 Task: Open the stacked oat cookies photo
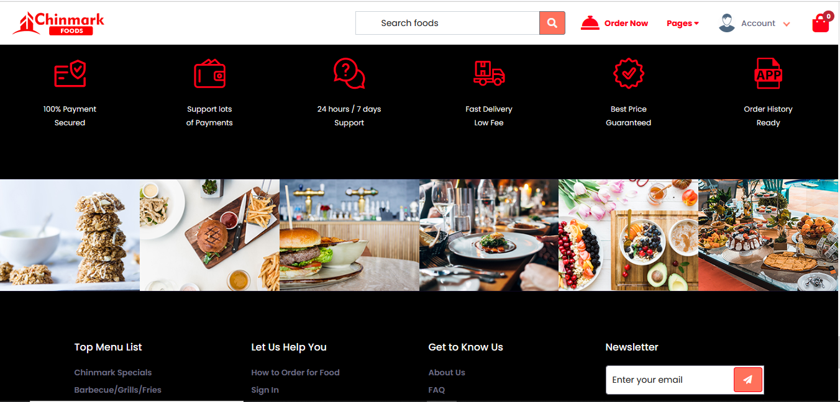point(70,235)
